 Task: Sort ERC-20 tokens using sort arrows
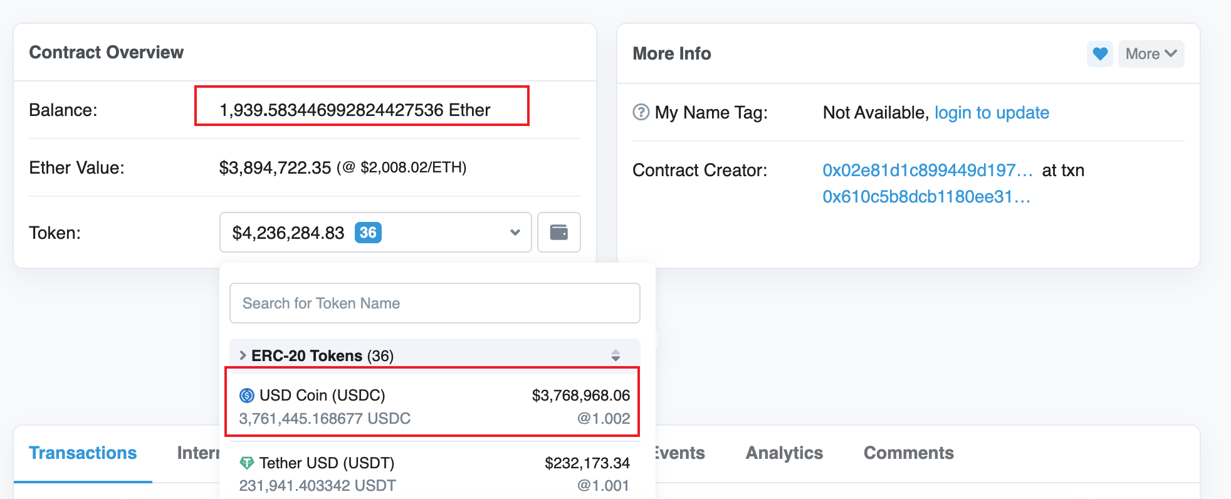(x=615, y=355)
